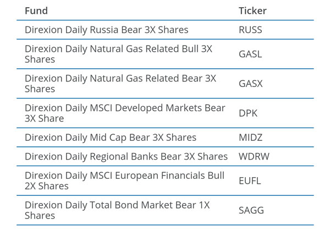330x230 pixels.
Task: Click the WDRW ticker symbol
Action: point(254,157)
